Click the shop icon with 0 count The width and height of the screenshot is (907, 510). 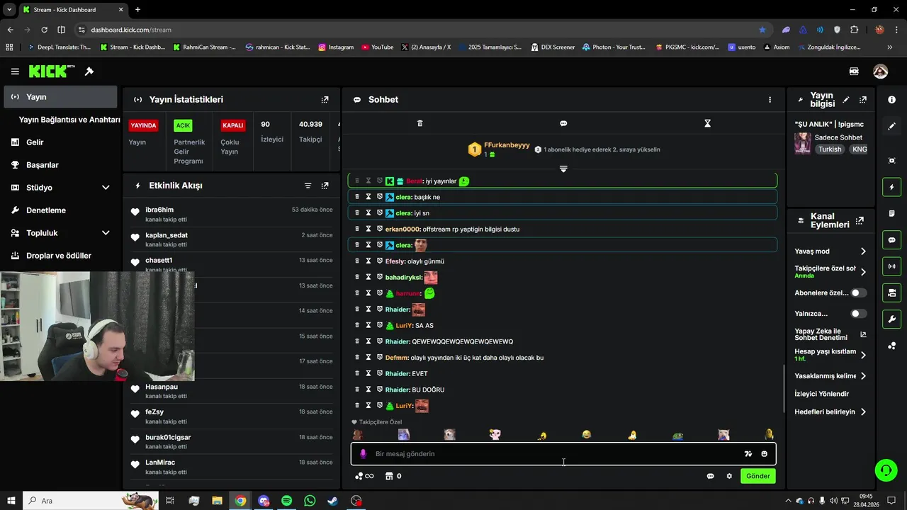coord(393,476)
